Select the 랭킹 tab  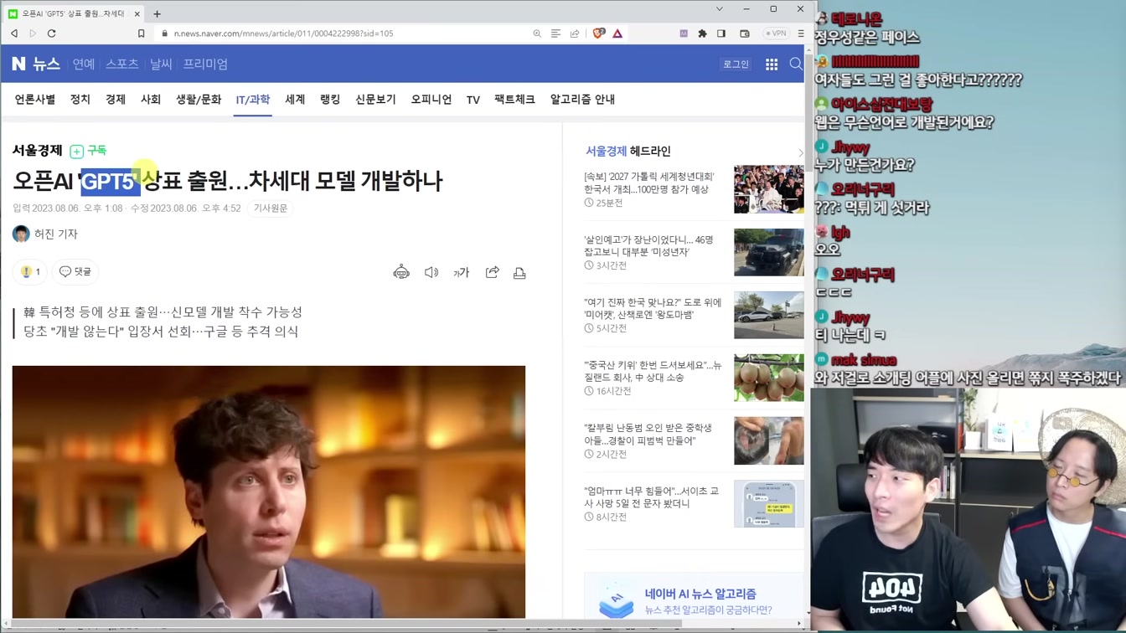tap(330, 99)
